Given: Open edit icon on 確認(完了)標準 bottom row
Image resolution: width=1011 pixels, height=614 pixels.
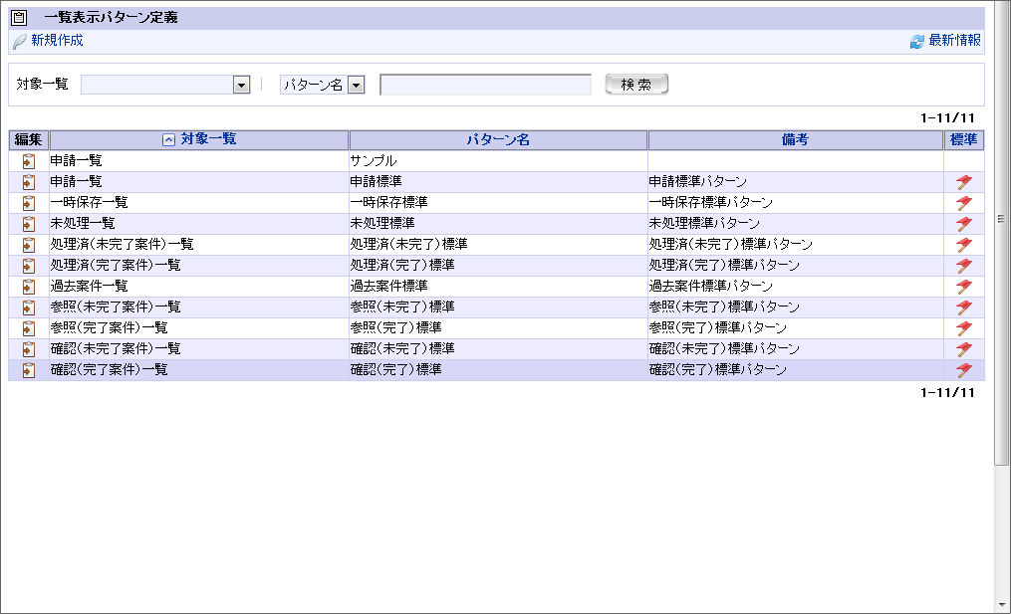Looking at the screenshot, I should coord(28,369).
